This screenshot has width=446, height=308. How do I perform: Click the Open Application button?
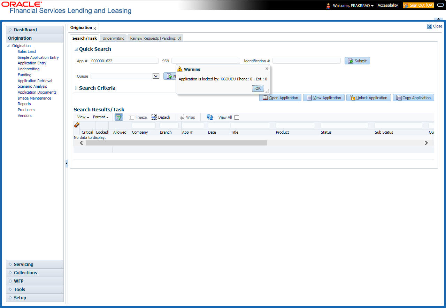(x=280, y=98)
